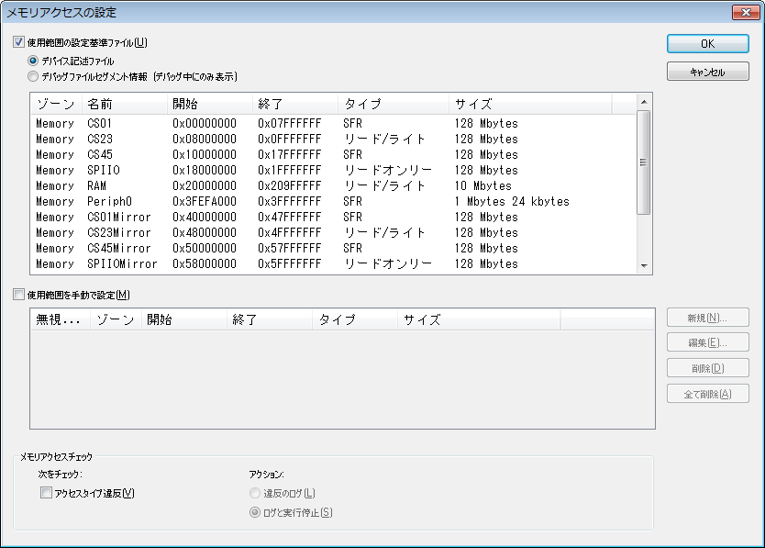
Task: Choose デバイスファイルセグメント情報 option
Action: pyautogui.click(x=33, y=76)
